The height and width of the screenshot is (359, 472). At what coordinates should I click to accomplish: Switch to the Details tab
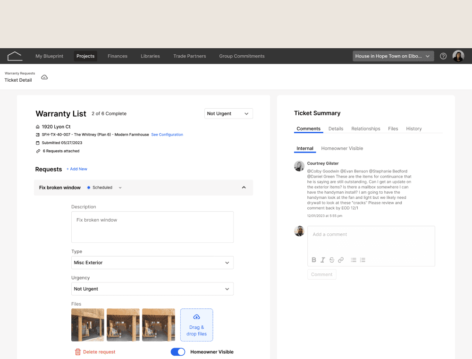(x=336, y=129)
